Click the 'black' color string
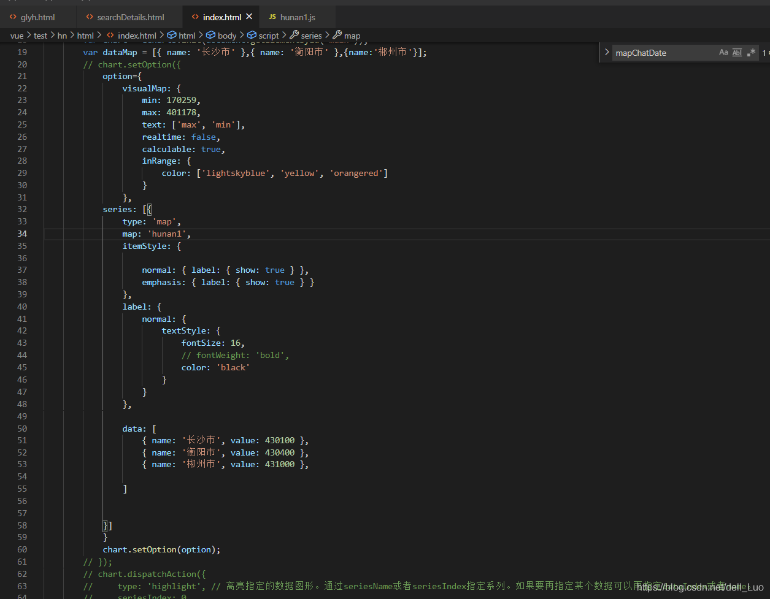Image resolution: width=770 pixels, height=599 pixels. pyautogui.click(x=233, y=367)
